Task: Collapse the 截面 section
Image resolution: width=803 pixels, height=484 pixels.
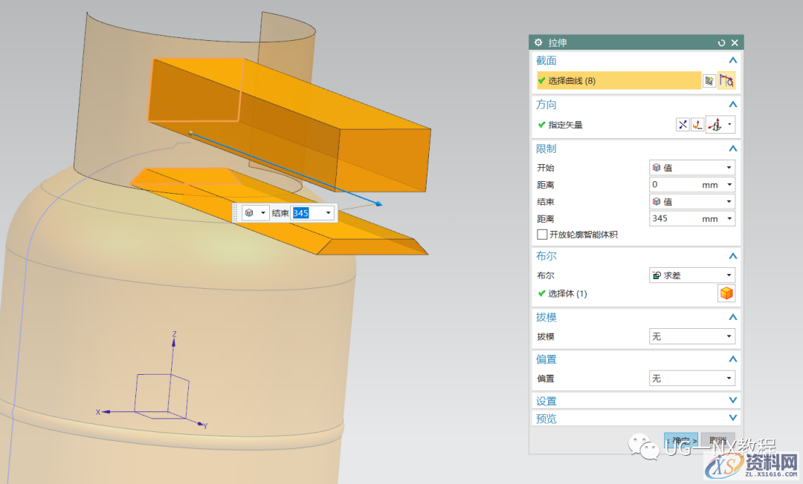Action: tap(733, 60)
